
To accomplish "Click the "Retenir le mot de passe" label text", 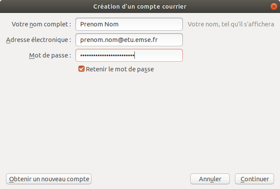I will pos(120,69).
